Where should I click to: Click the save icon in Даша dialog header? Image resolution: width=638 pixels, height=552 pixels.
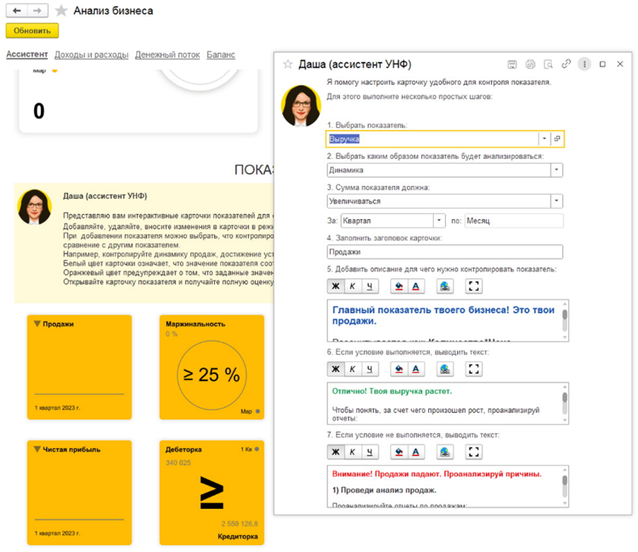512,65
